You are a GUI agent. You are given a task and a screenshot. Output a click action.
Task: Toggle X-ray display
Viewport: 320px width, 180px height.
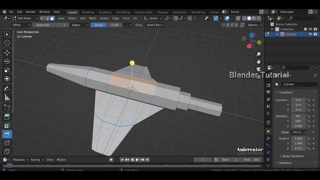pyautogui.click(x=238, y=18)
